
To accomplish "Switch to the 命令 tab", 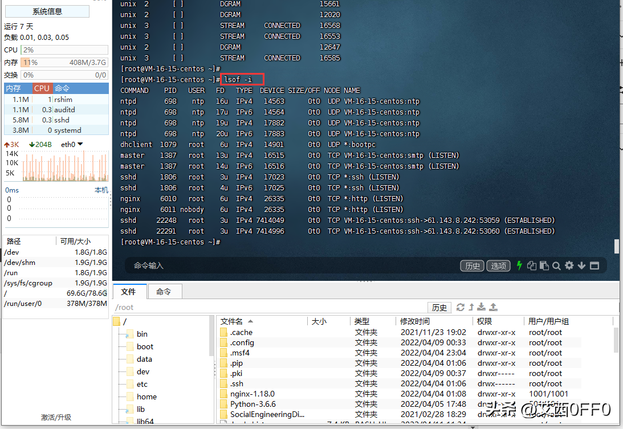I will (x=164, y=292).
